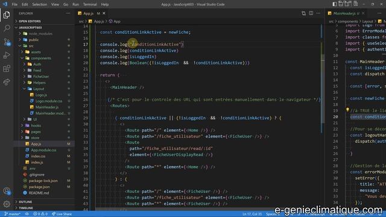This screenshot has height=217, width=386.
Task: Close the MainHeader.js editor tab
Action: 363,13
